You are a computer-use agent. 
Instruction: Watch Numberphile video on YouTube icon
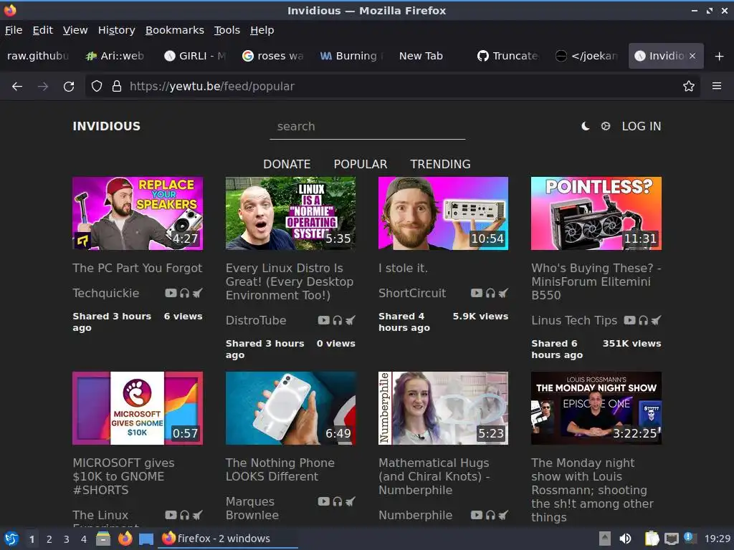click(477, 515)
